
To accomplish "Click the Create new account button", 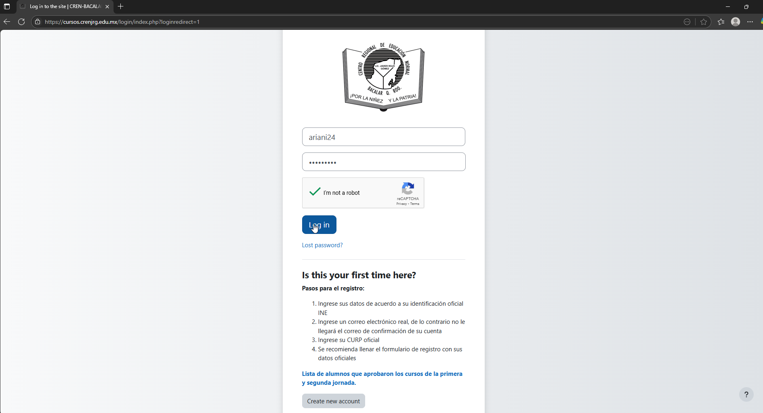I will pyautogui.click(x=334, y=401).
